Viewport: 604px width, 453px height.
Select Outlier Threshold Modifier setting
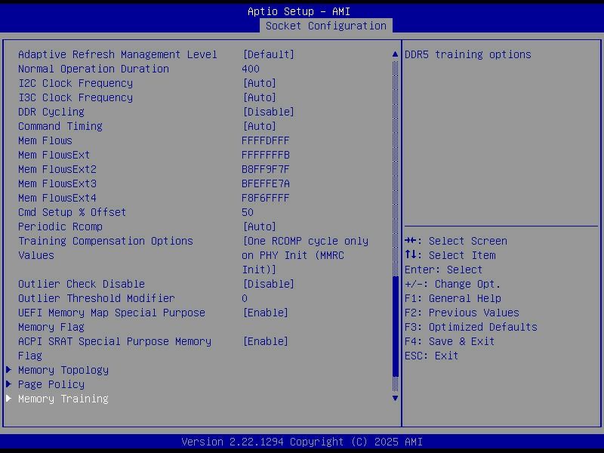pyautogui.click(x=97, y=298)
